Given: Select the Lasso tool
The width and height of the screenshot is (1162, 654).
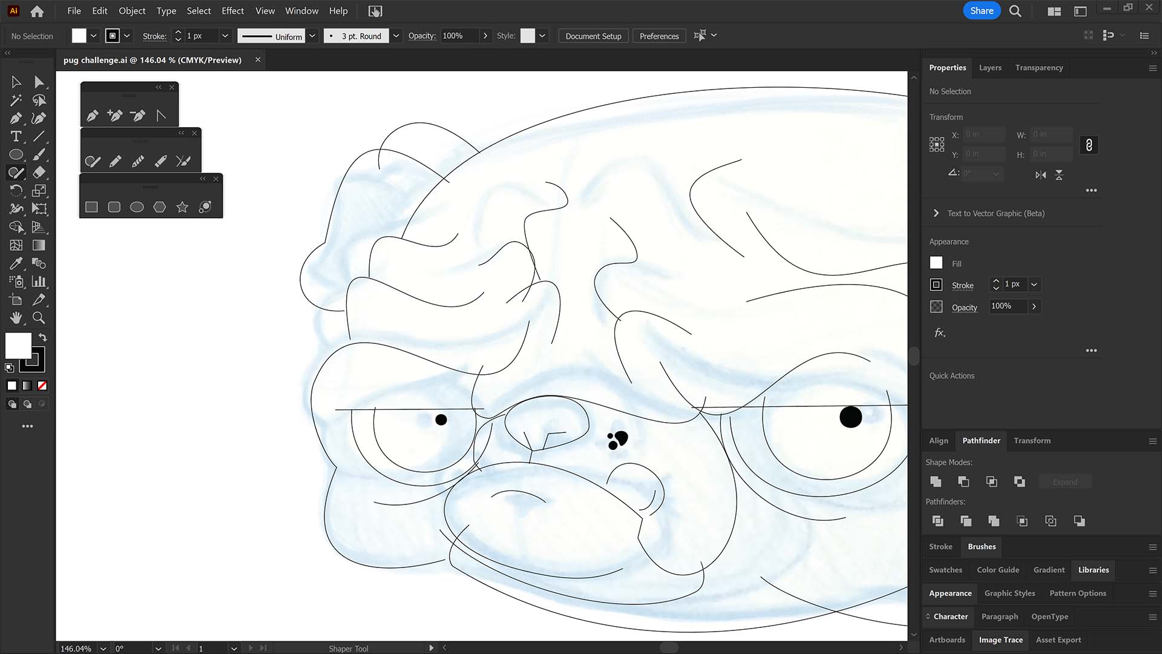Looking at the screenshot, I should coord(39,100).
